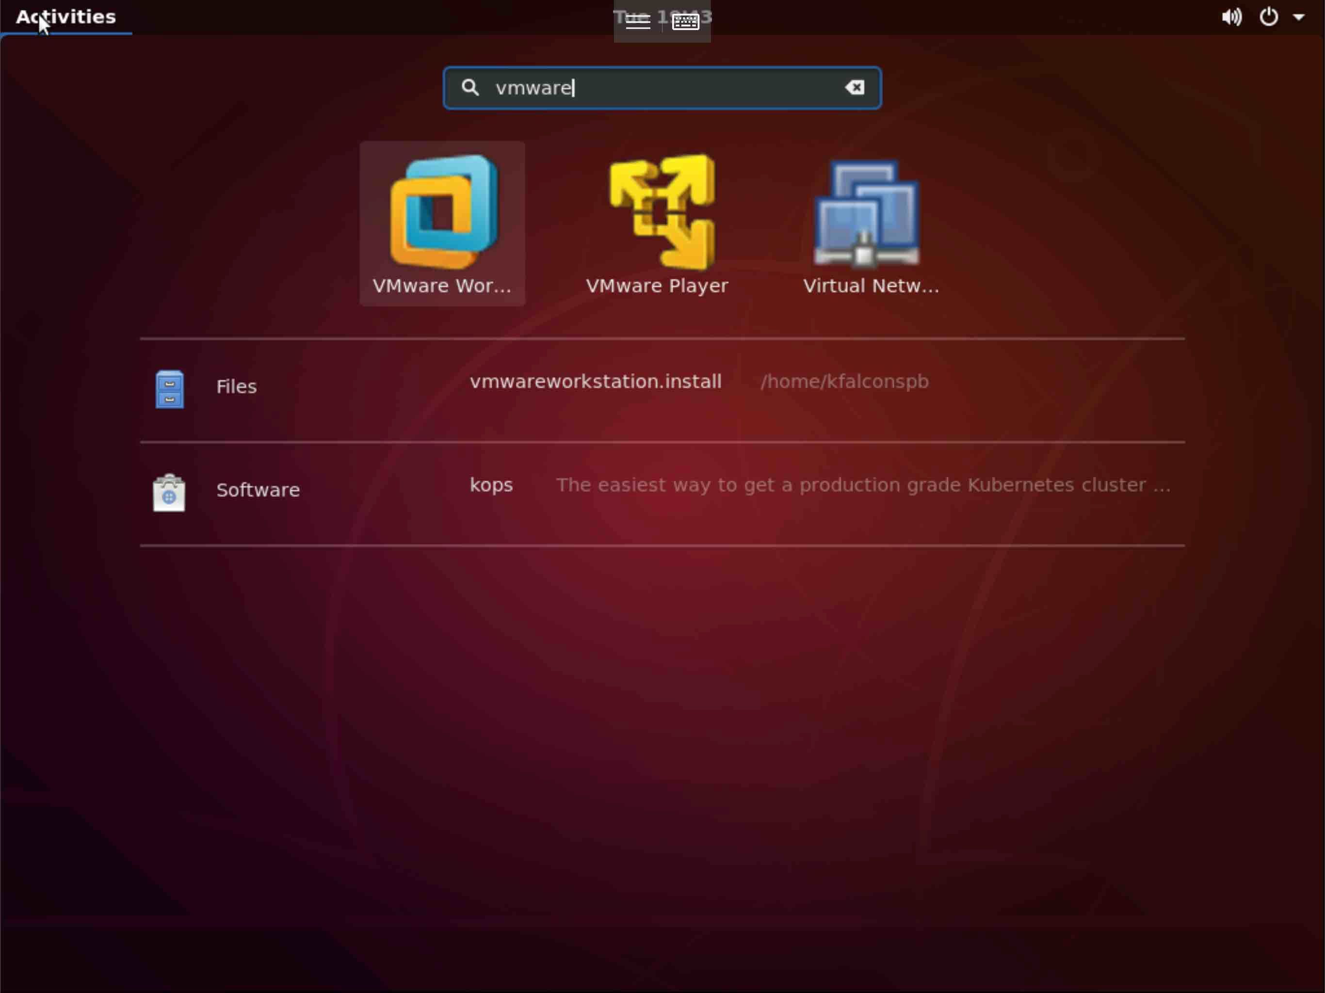Open the volume indicator in the top bar
The width and height of the screenshot is (1325, 993).
(x=1231, y=17)
